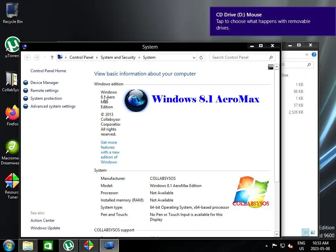Screen dimensions: 336x252
Task: Click the Size column header in background window
Action: 284,75
